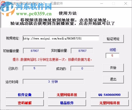This screenshot has height=110, width=132.
Task: Focus the 视频地址 URL input field
Action: pyautogui.click(x=61, y=38)
